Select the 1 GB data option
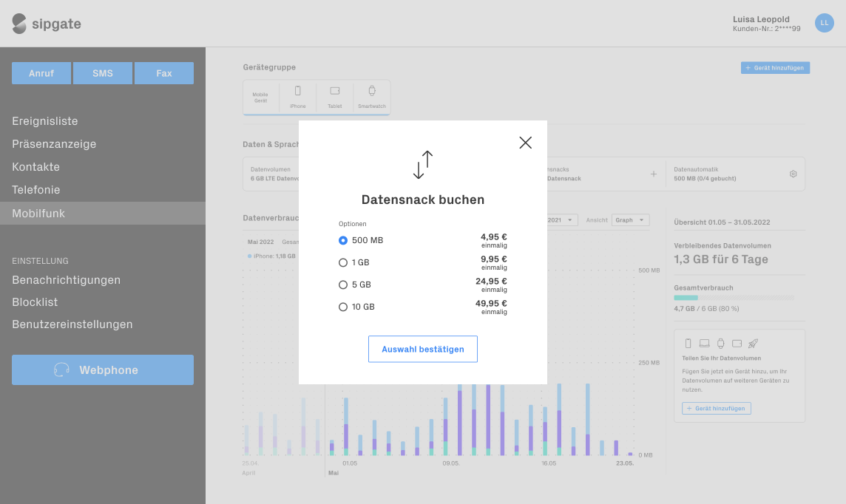Screen dimensions: 846x504 [354, 262]
